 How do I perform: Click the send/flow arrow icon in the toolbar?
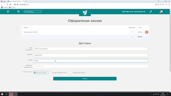coord(161,5)
